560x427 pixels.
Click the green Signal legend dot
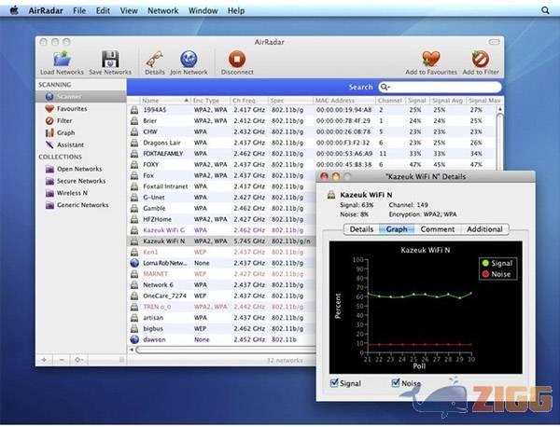pos(485,263)
